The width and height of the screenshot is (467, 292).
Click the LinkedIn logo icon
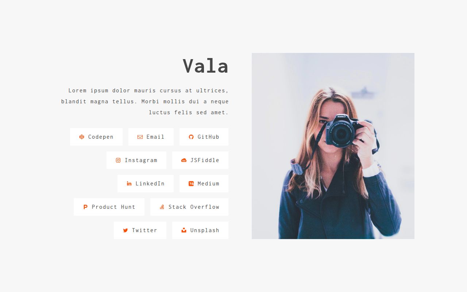click(129, 184)
